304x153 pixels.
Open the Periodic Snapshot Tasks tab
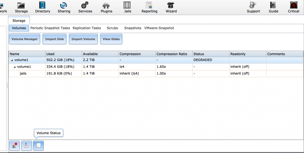pos(50,28)
